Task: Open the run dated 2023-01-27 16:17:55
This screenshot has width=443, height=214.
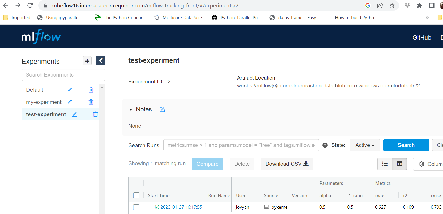Action: (181, 207)
